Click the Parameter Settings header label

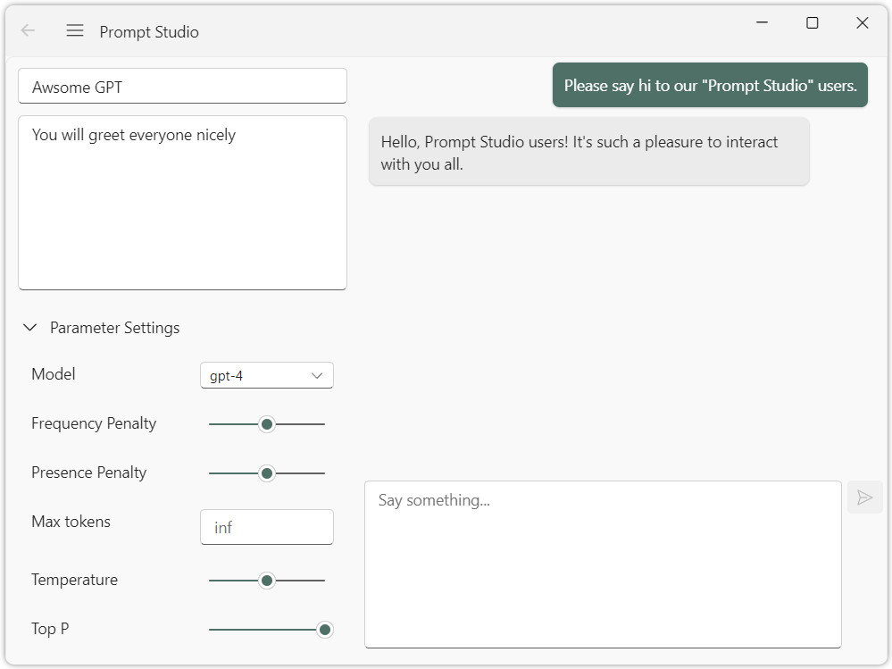(x=114, y=328)
